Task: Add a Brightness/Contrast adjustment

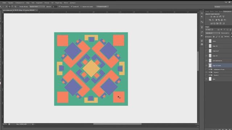Action: pos(211,17)
